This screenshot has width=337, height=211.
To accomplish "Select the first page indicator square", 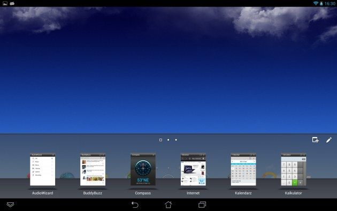I will [x=160, y=140].
